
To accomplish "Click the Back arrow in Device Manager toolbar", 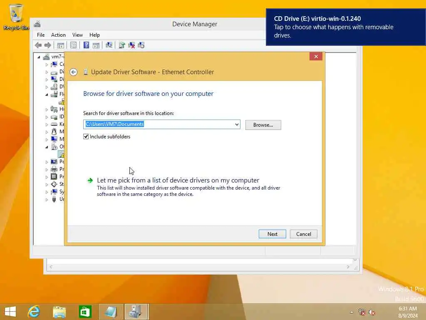I will click(x=38, y=45).
